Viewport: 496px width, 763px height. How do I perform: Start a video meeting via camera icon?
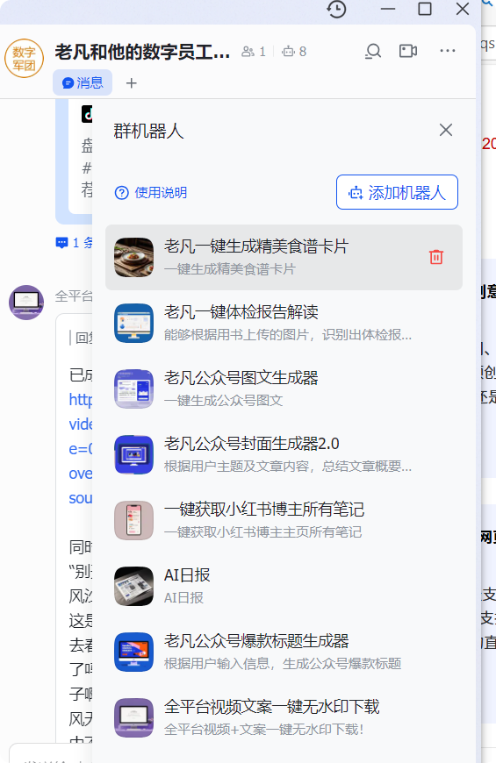tap(408, 51)
